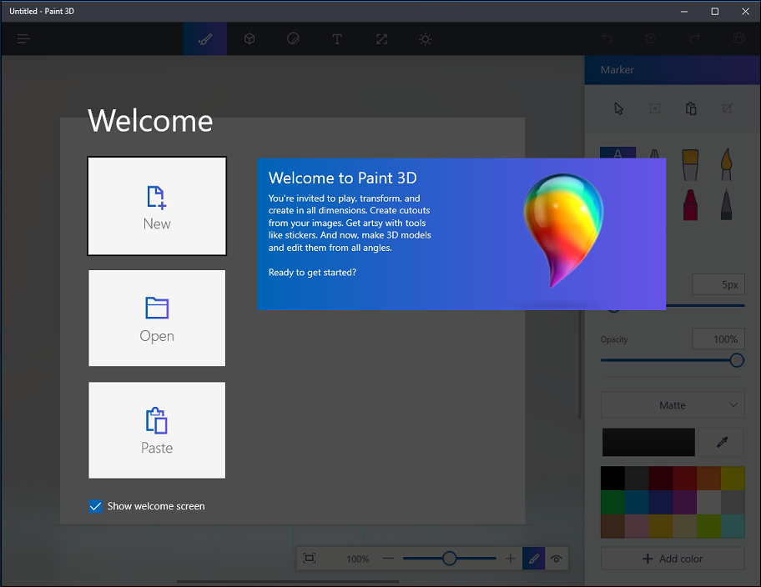
Task: Open the History clock icon
Action: pyautogui.click(x=650, y=38)
